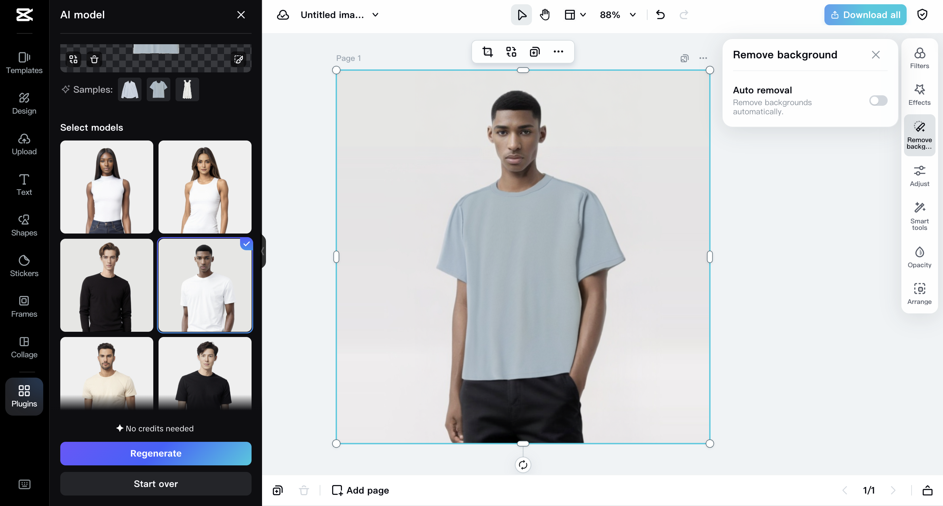Click Add page at the bottom
This screenshot has height=506, width=943.
(360, 490)
